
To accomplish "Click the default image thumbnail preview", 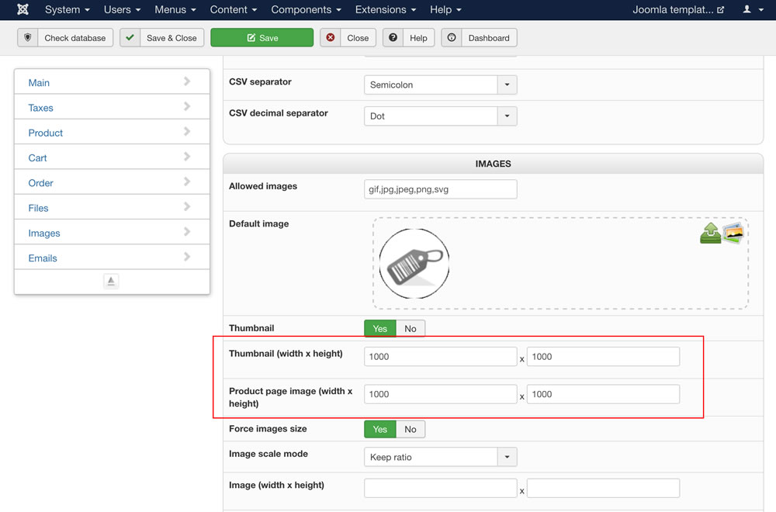I will 414,264.
